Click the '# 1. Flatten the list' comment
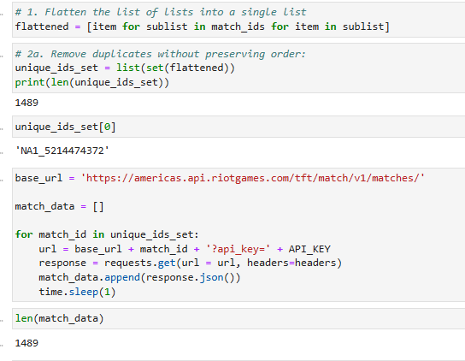Viewport: 465px width, 361px height. [x=161, y=12]
